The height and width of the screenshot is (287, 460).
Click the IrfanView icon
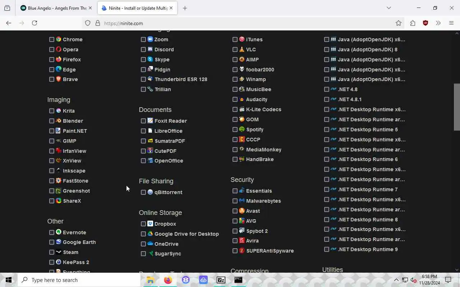(59, 151)
